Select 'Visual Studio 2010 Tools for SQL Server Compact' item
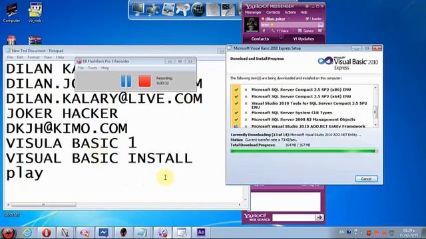Viewport: 426px width, 239px height. pyautogui.click(x=309, y=105)
